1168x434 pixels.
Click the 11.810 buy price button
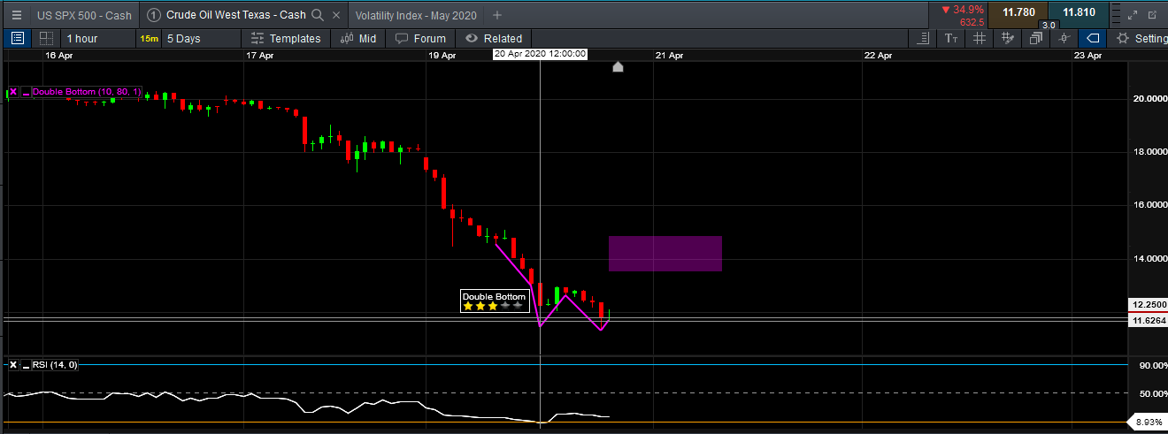(x=1078, y=12)
